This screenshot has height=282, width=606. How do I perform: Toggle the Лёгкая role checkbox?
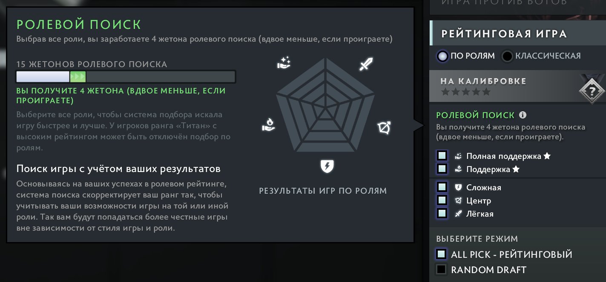coord(442,213)
